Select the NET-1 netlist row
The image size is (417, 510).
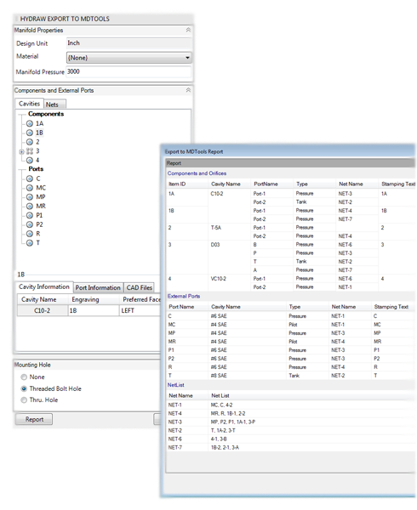click(x=289, y=405)
